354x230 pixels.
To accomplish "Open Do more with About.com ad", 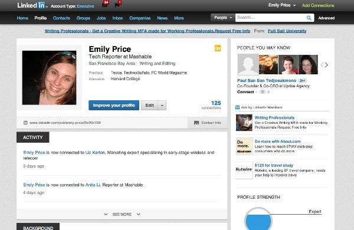I will pyautogui.click(x=277, y=142).
